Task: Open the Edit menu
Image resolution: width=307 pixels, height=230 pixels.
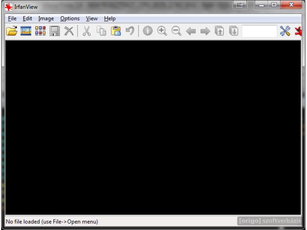Action: [27, 18]
